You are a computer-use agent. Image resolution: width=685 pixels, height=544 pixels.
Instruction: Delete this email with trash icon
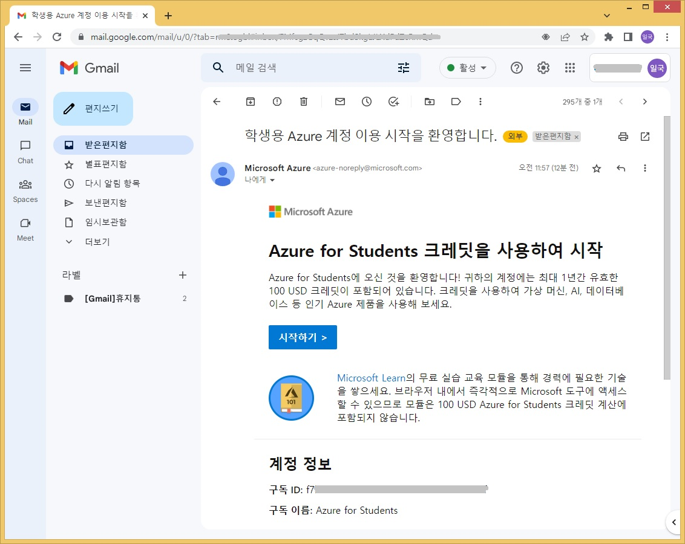tap(304, 102)
